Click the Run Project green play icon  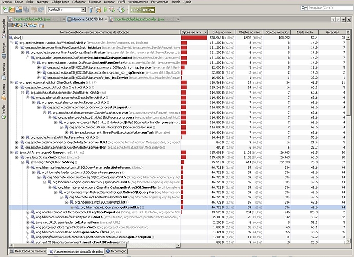106,9
